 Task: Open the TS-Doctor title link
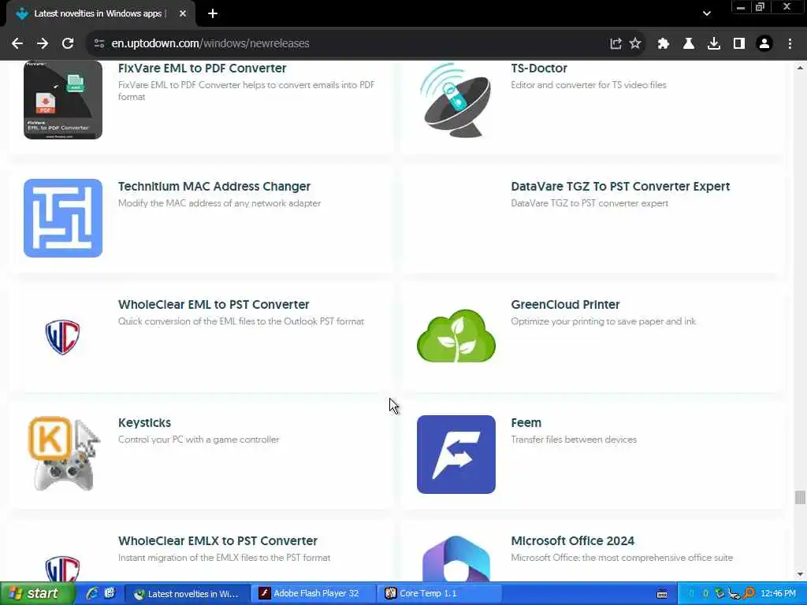point(539,68)
